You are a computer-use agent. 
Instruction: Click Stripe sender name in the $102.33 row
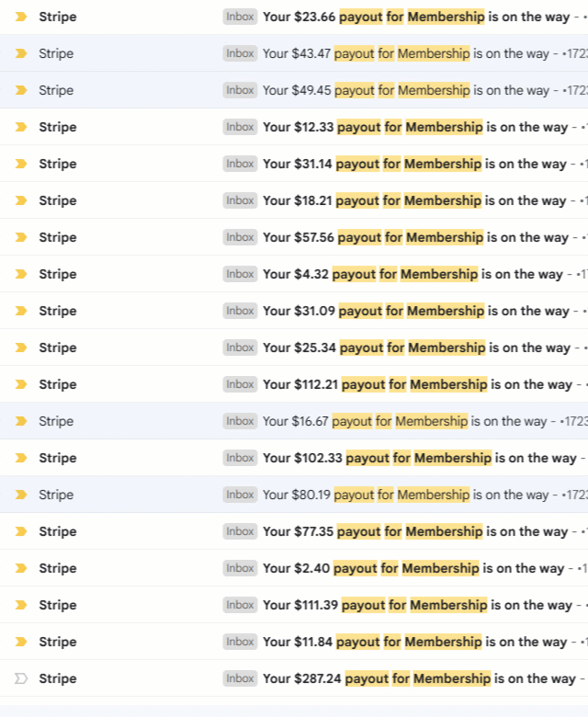pyautogui.click(x=58, y=458)
